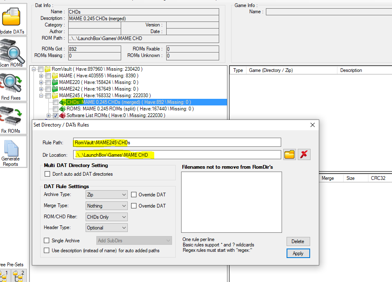Image resolution: width=392 pixels, height=282 pixels.
Task: Click the Dat Info Name field
Action: [143, 12]
